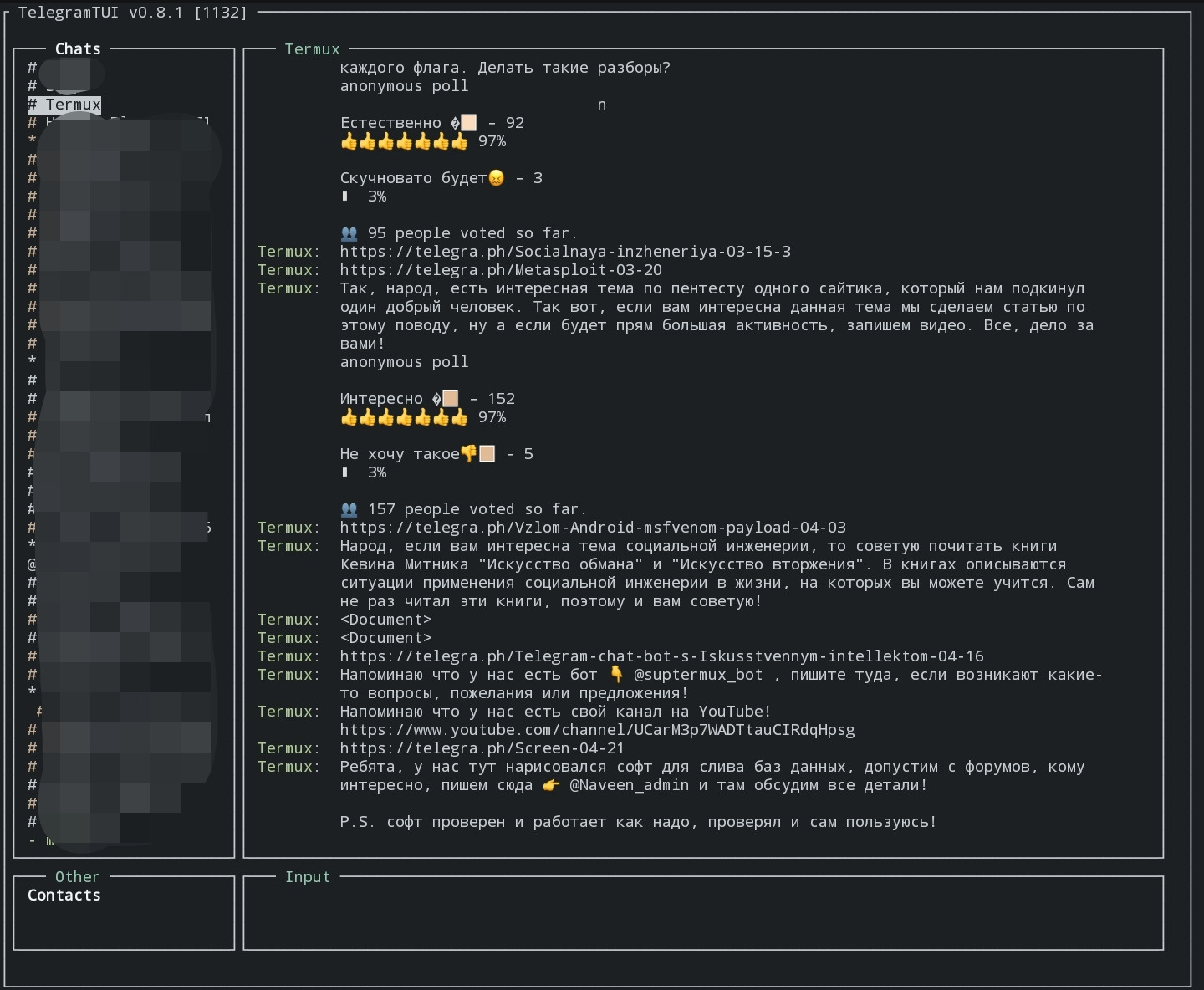Image resolution: width=1204 pixels, height=990 pixels.
Task: Click the "Ребята, у нас тут нарисовался софт" message
Action: (712, 776)
